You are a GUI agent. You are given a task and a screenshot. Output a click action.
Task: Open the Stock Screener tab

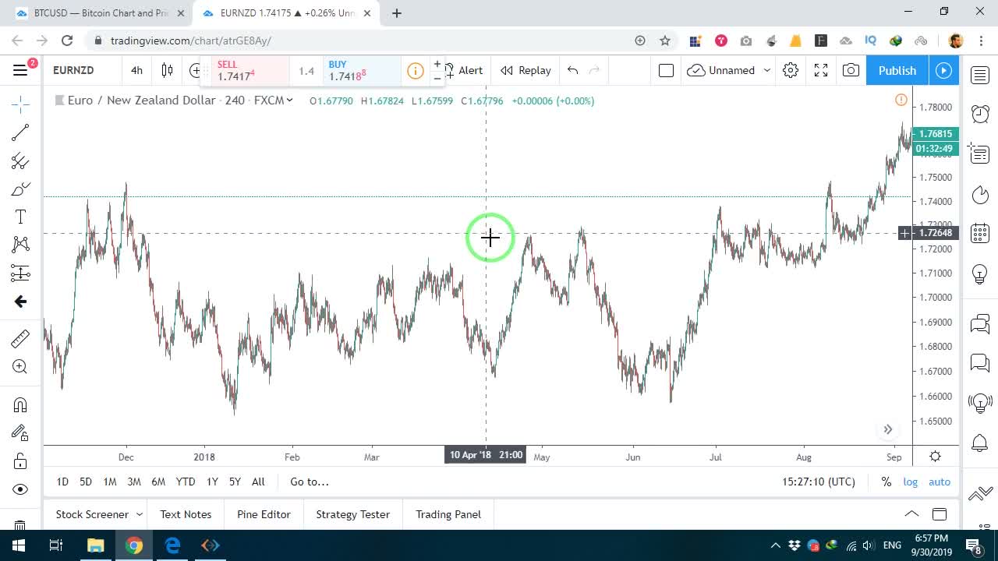click(92, 514)
